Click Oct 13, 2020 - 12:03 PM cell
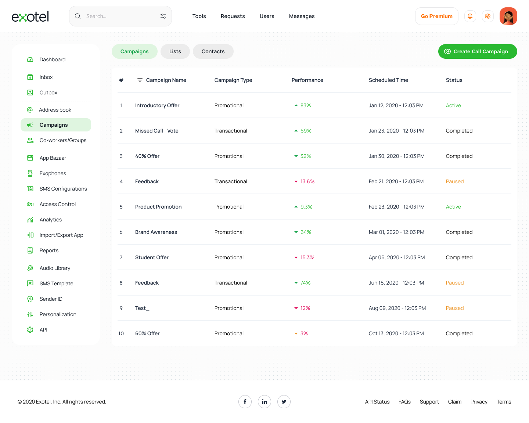The height and width of the screenshot is (423, 529). 396,333
